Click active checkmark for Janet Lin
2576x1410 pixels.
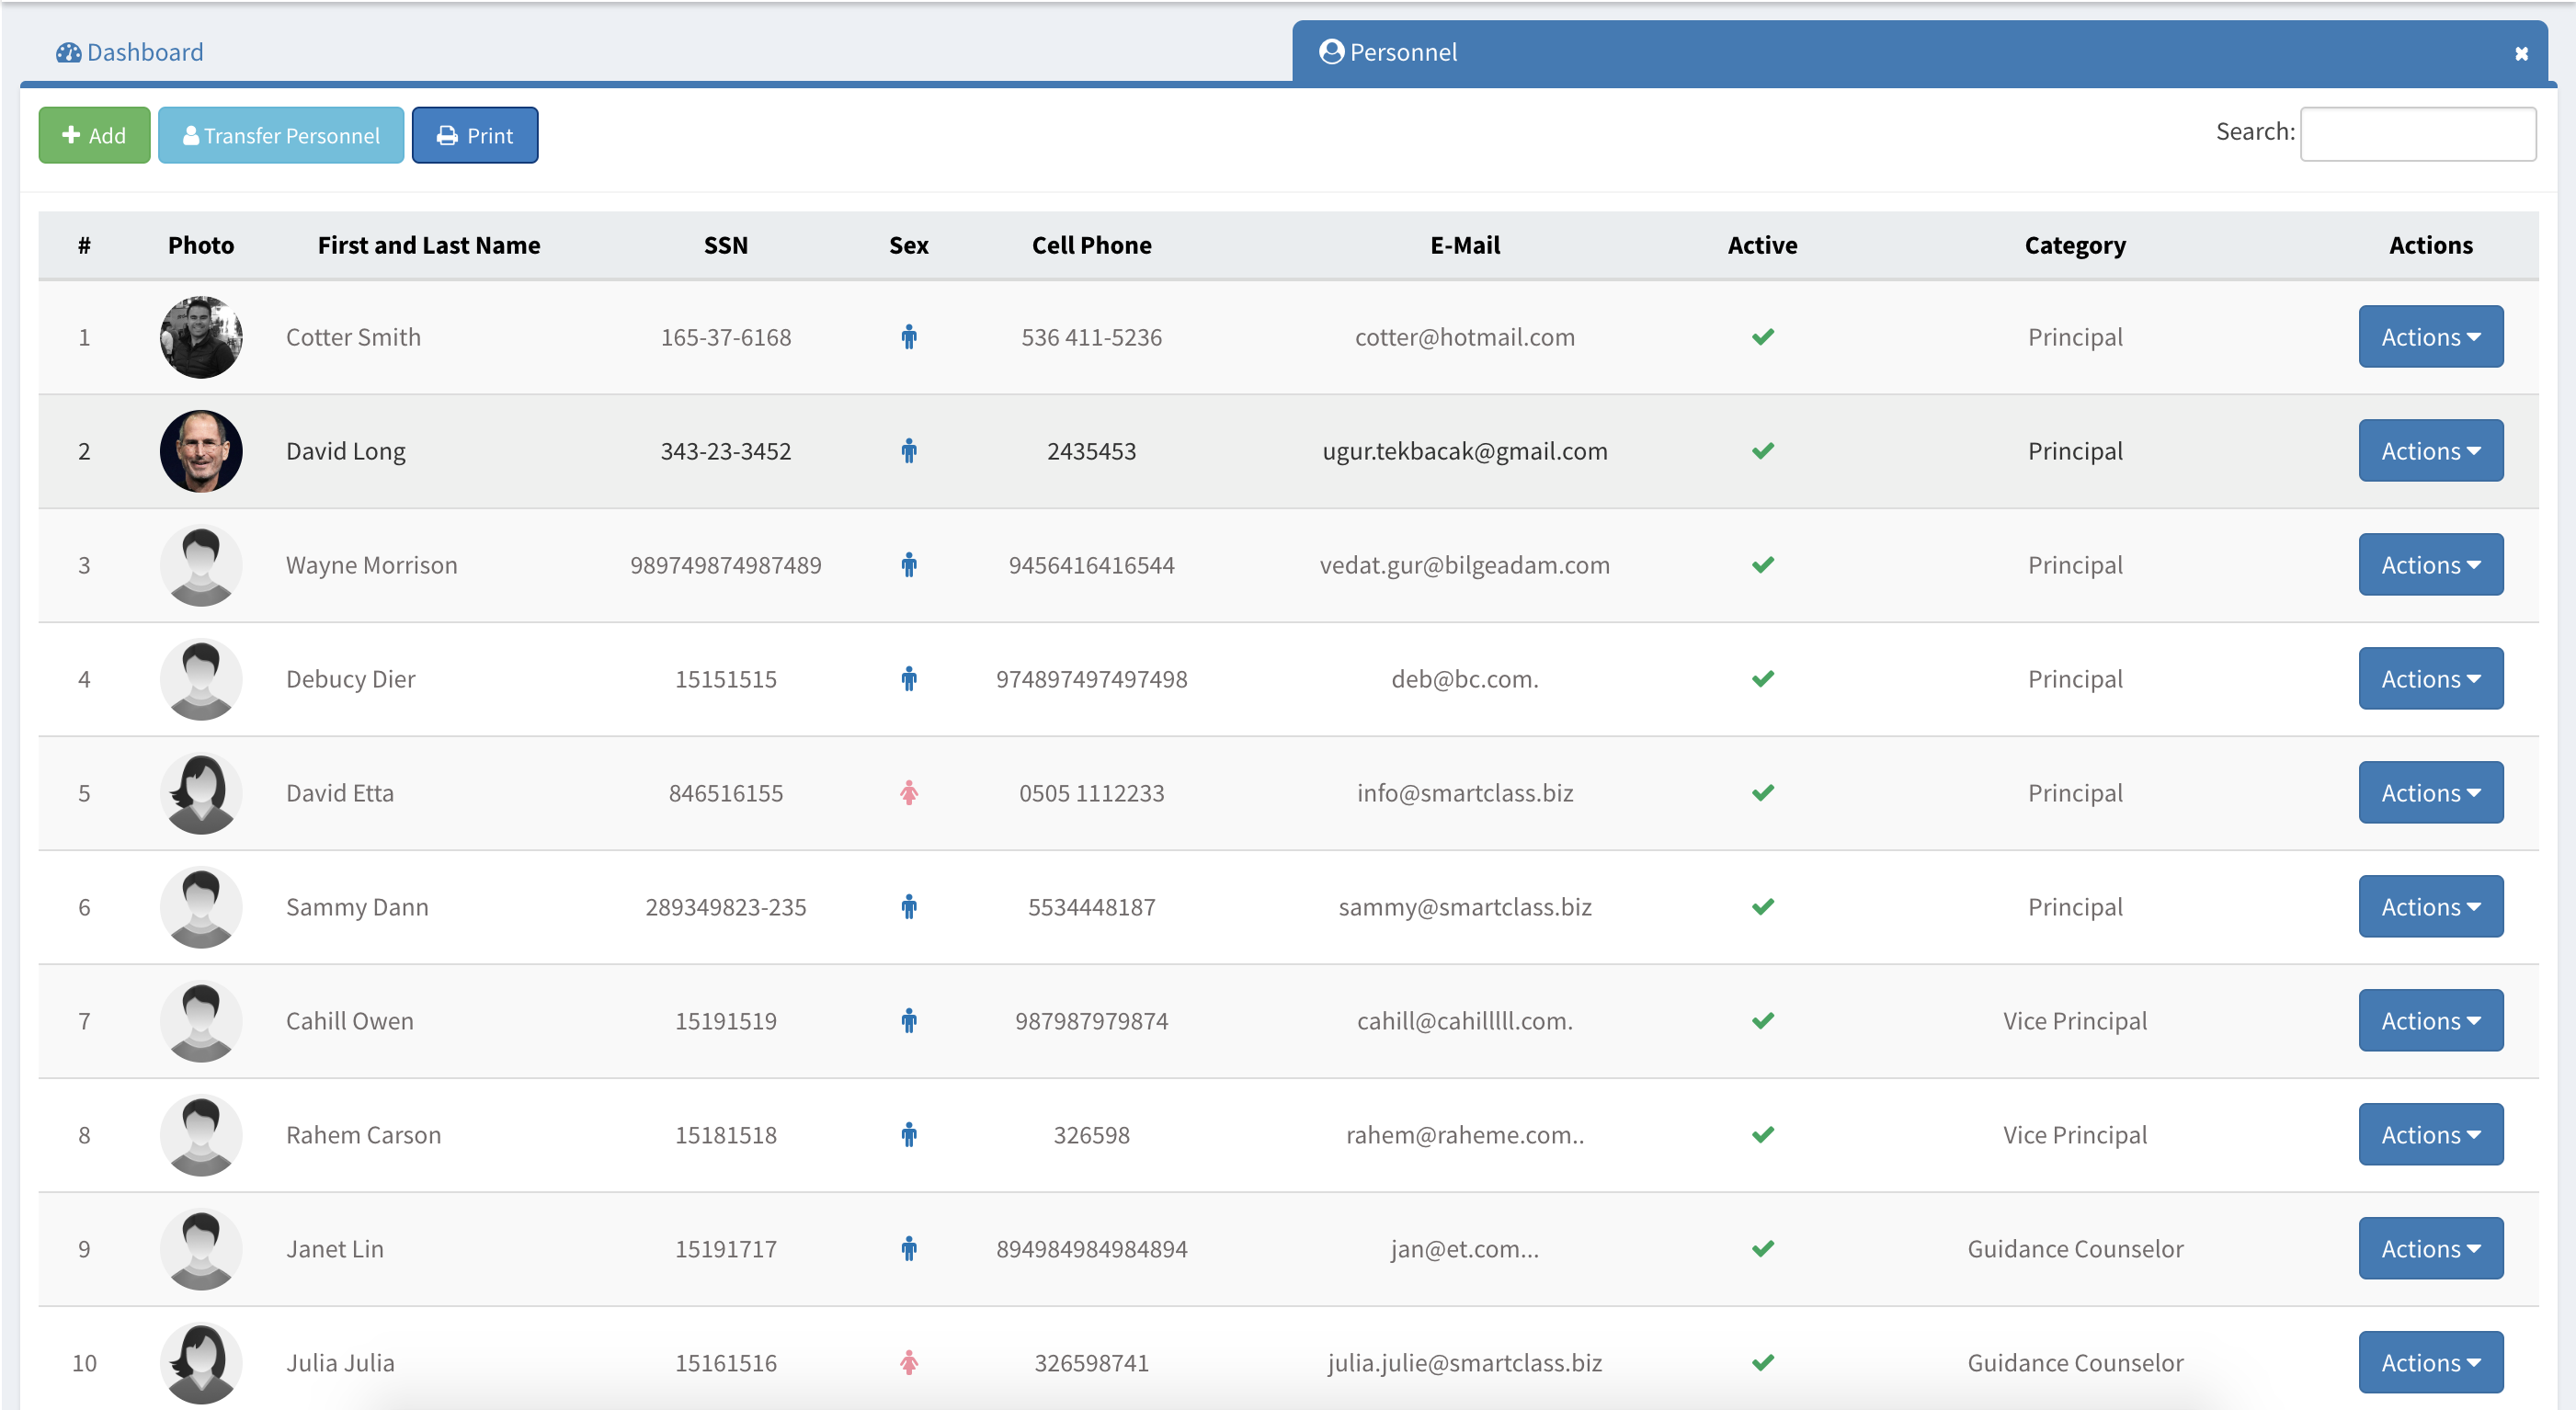(x=1762, y=1249)
